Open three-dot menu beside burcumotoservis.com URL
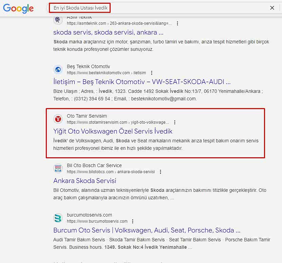Screen dimensions: 282x263 [x=133, y=221]
